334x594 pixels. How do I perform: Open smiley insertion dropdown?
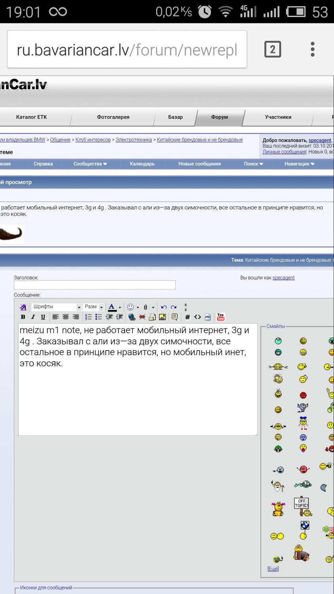coord(133,307)
